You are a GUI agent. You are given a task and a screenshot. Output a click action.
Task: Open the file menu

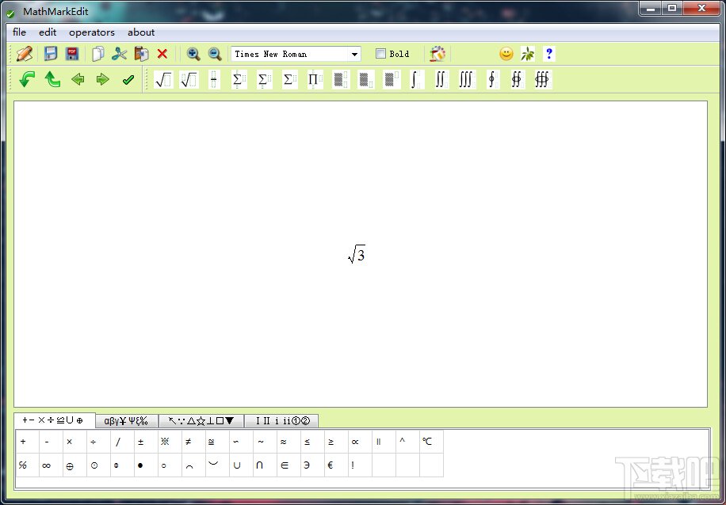coord(20,32)
